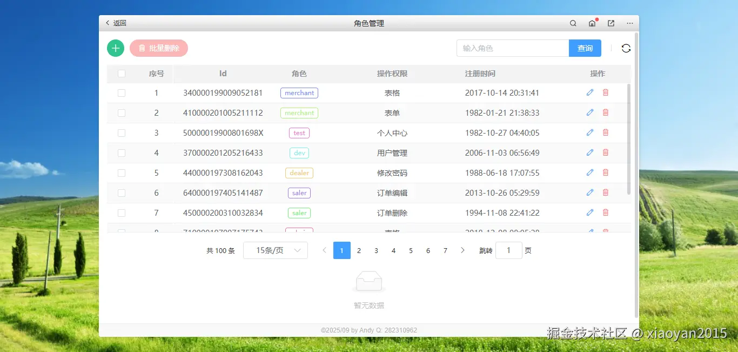738x352 pixels.
Task: Click the home icon in the title bar
Action: tap(592, 23)
